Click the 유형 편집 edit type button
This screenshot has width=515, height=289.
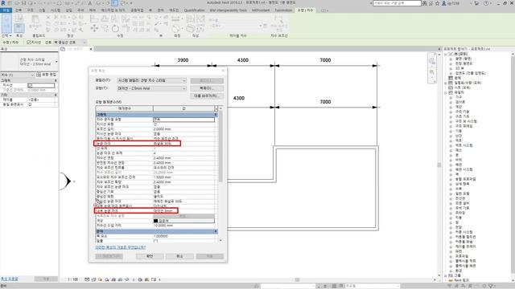47,75
